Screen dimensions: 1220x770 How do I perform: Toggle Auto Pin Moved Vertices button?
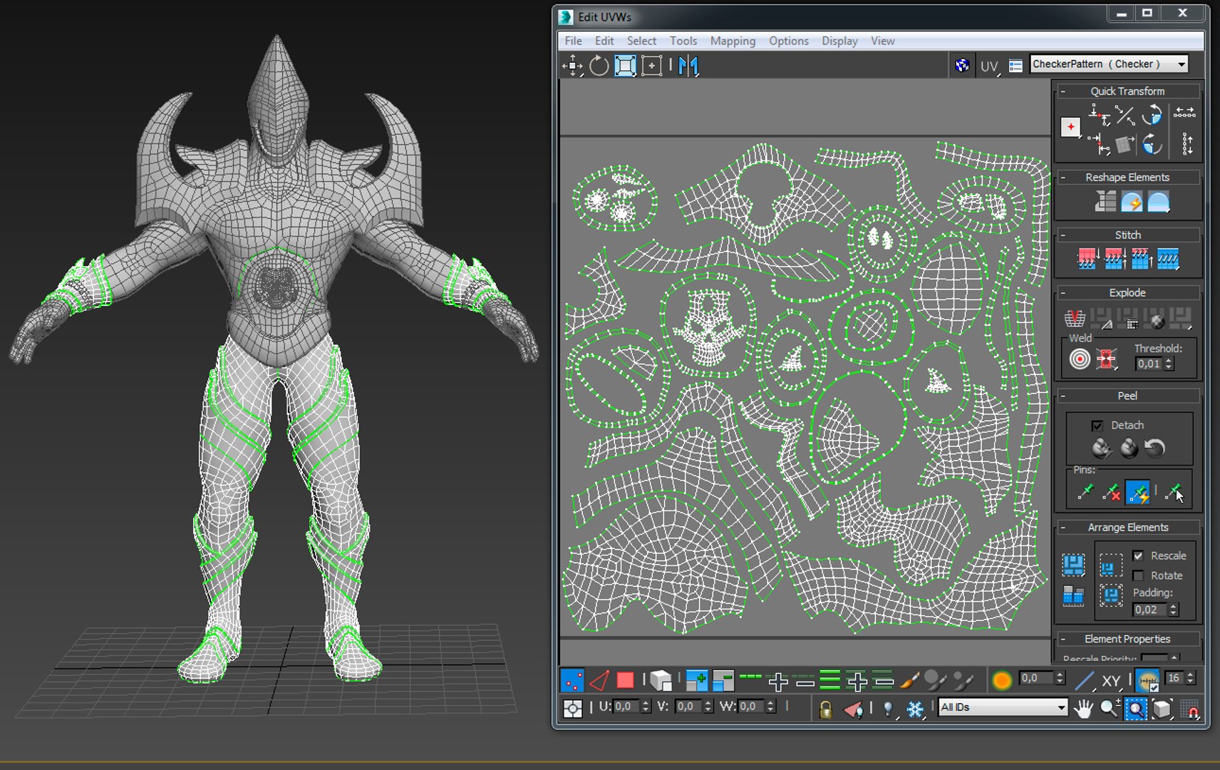pos(1138,492)
